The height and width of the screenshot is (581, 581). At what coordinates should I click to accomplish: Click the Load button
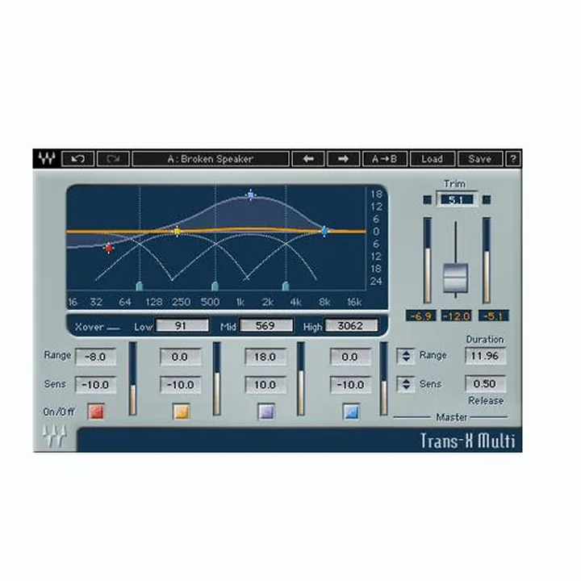click(432, 159)
